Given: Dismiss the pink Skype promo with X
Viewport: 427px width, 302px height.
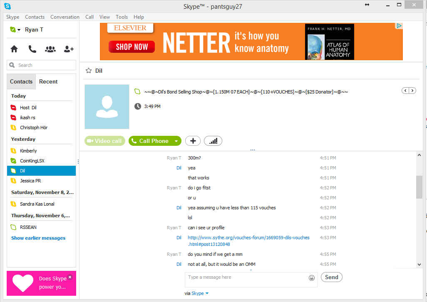Looking at the screenshot, I should pos(70,277).
